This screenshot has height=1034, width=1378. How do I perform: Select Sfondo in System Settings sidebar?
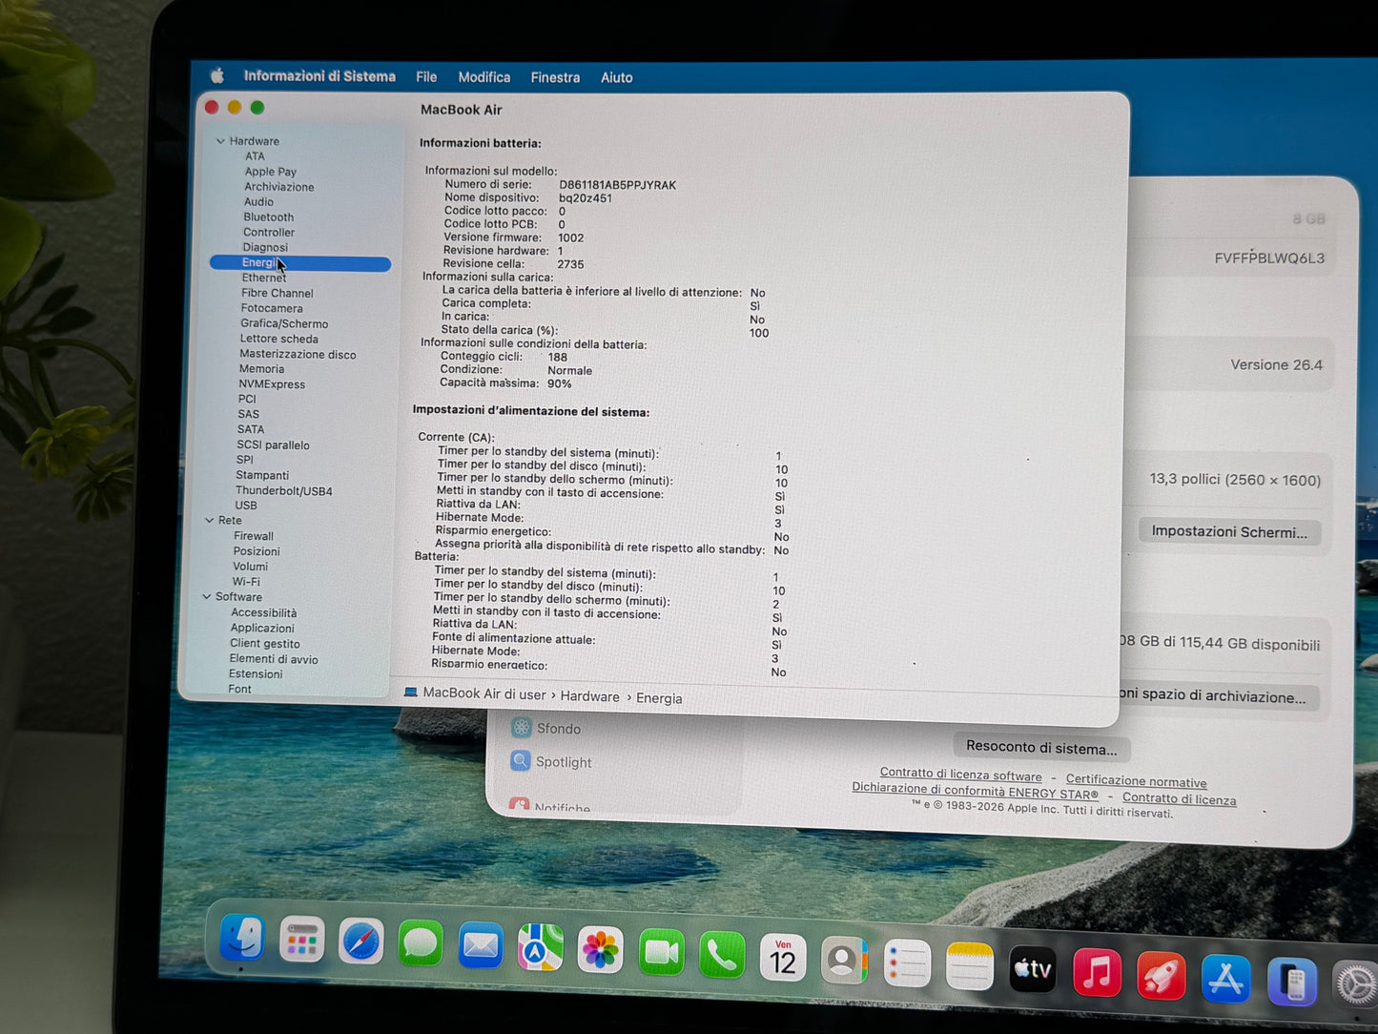[x=559, y=729]
